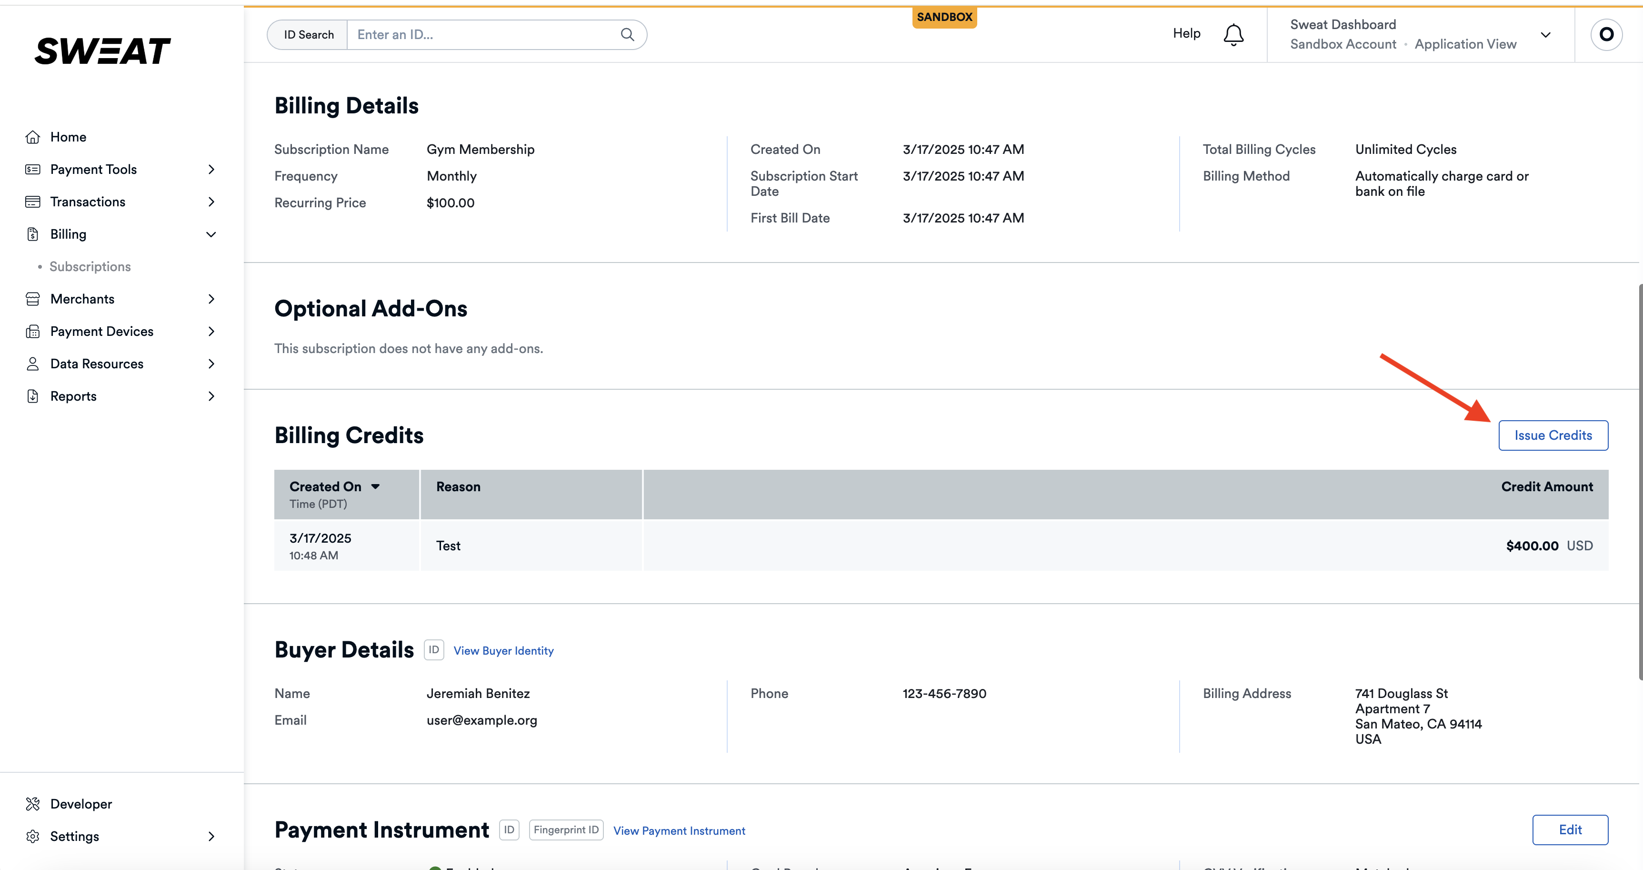This screenshot has width=1643, height=870.
Task: Click the Issue Credits button
Action: click(x=1553, y=435)
